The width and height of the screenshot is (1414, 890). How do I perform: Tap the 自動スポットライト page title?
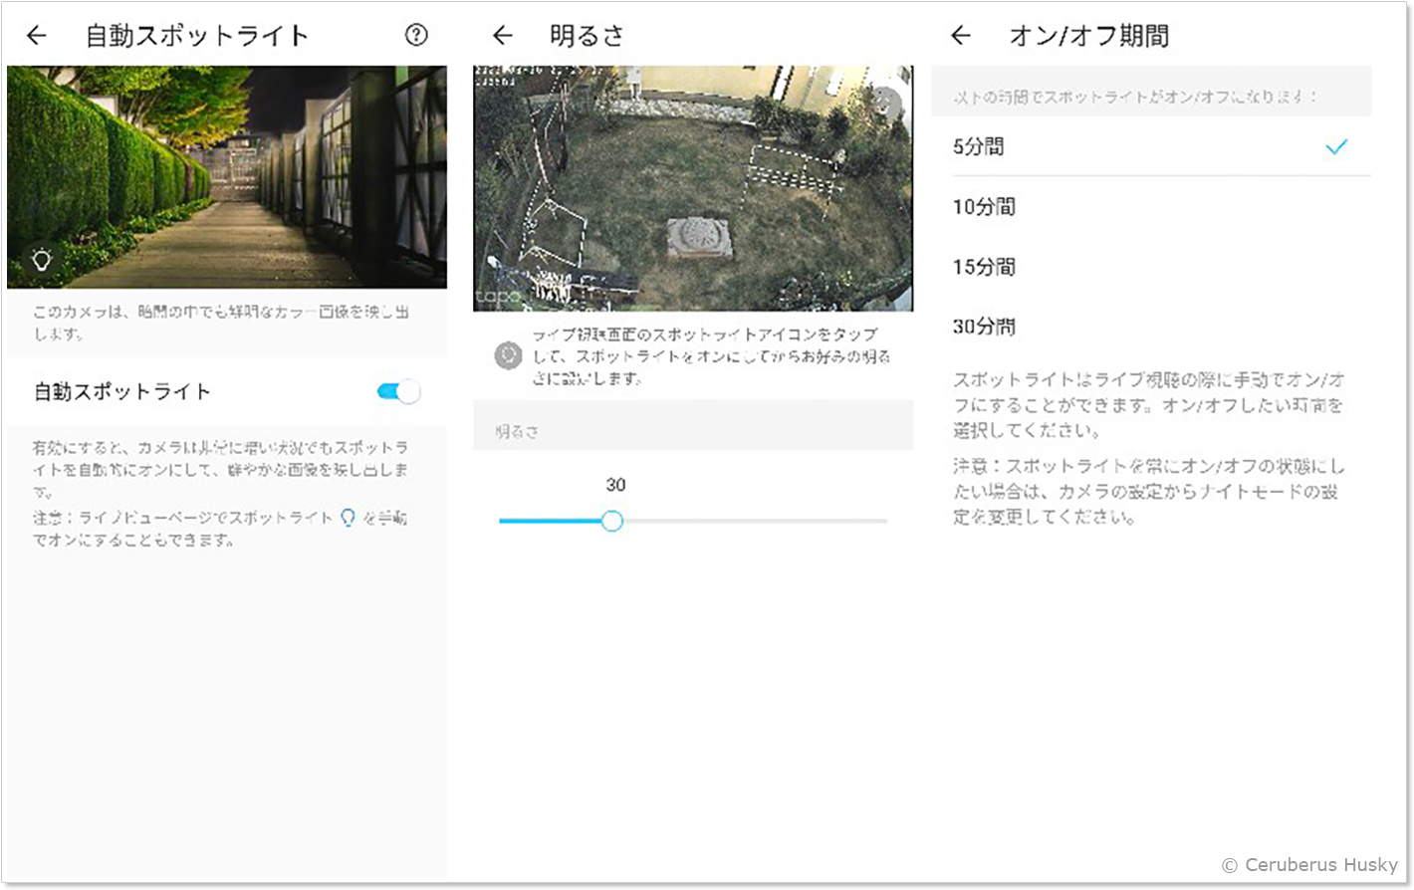pyautogui.click(x=197, y=36)
